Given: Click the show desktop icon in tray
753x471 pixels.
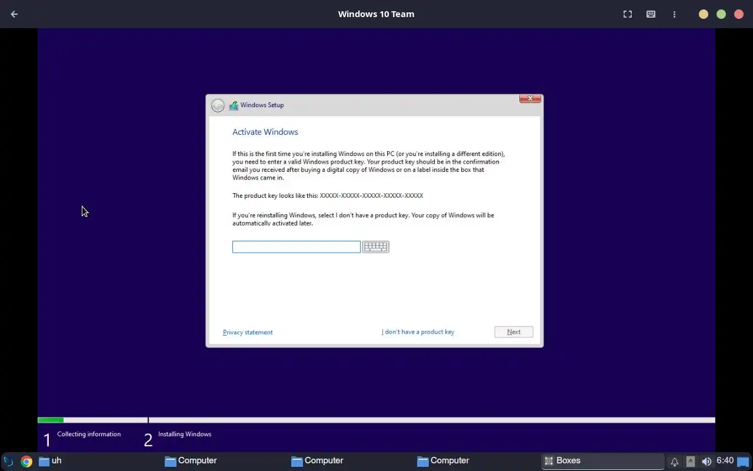Looking at the screenshot, I should pos(743,462).
